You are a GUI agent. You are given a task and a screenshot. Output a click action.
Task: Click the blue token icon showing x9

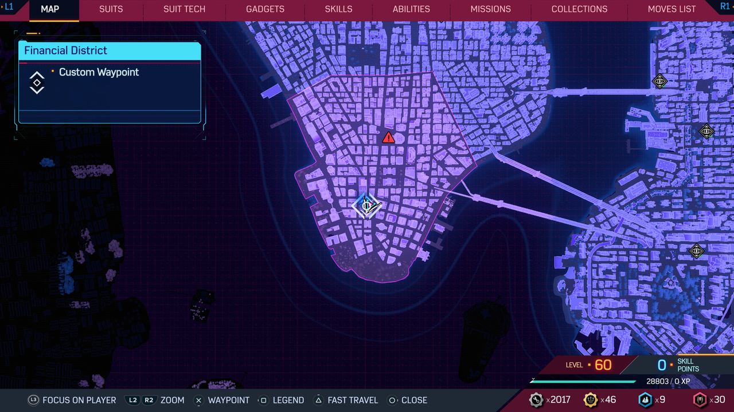[x=645, y=400]
